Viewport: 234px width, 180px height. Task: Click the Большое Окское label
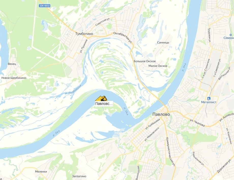[x=145, y=61]
